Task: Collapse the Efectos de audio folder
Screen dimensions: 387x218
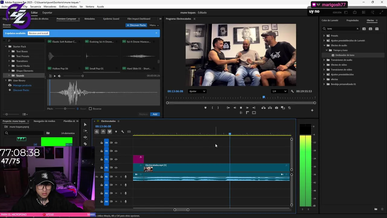Action: (x=324, y=45)
